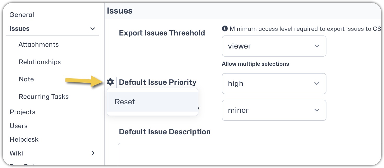Click the Wiki sidebar item

pyautogui.click(x=16, y=153)
